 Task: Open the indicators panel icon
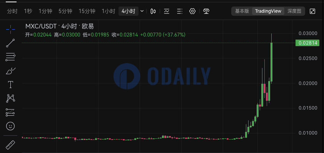coord(167,11)
